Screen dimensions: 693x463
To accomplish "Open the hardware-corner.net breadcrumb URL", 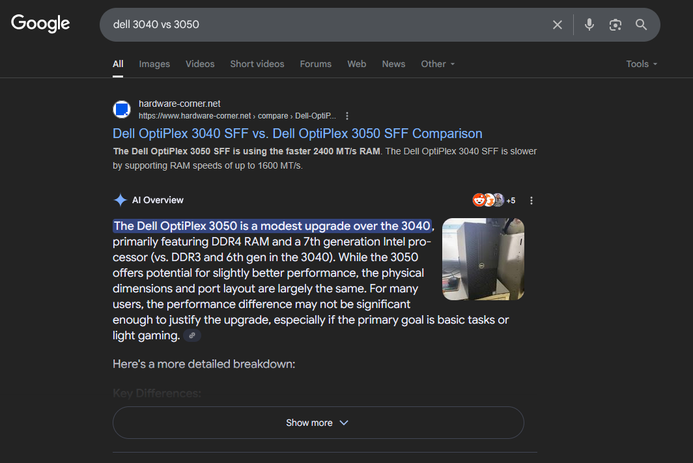I will [x=237, y=116].
